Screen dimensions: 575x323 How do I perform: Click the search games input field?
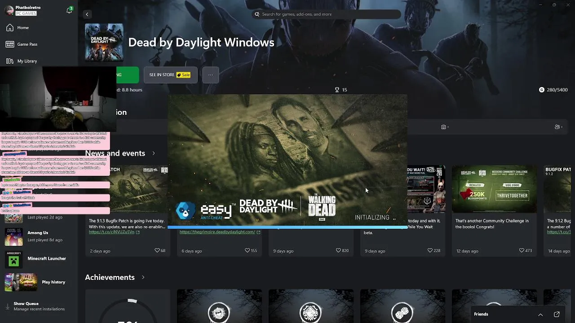coord(326,14)
